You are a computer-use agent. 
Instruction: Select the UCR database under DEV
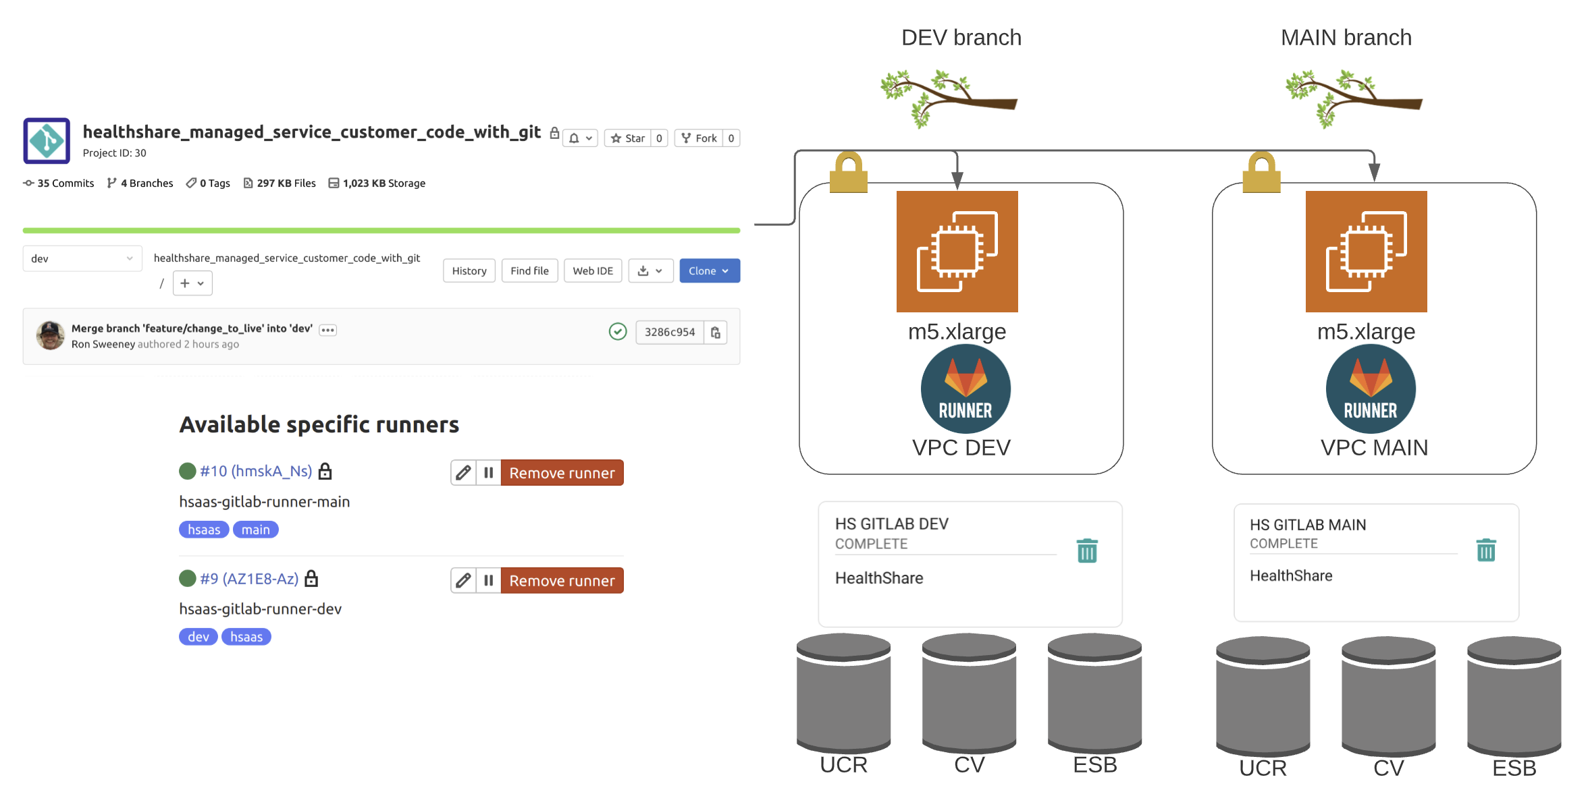844,694
